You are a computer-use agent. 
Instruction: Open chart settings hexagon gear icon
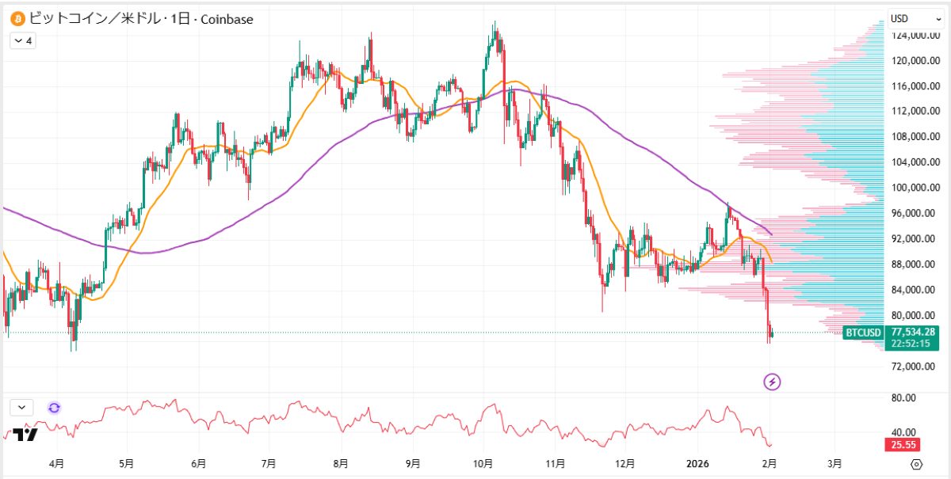pos(917,464)
